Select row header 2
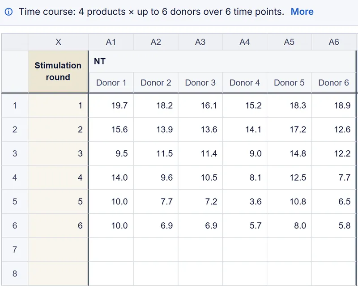358x288 pixels. [x=15, y=129]
